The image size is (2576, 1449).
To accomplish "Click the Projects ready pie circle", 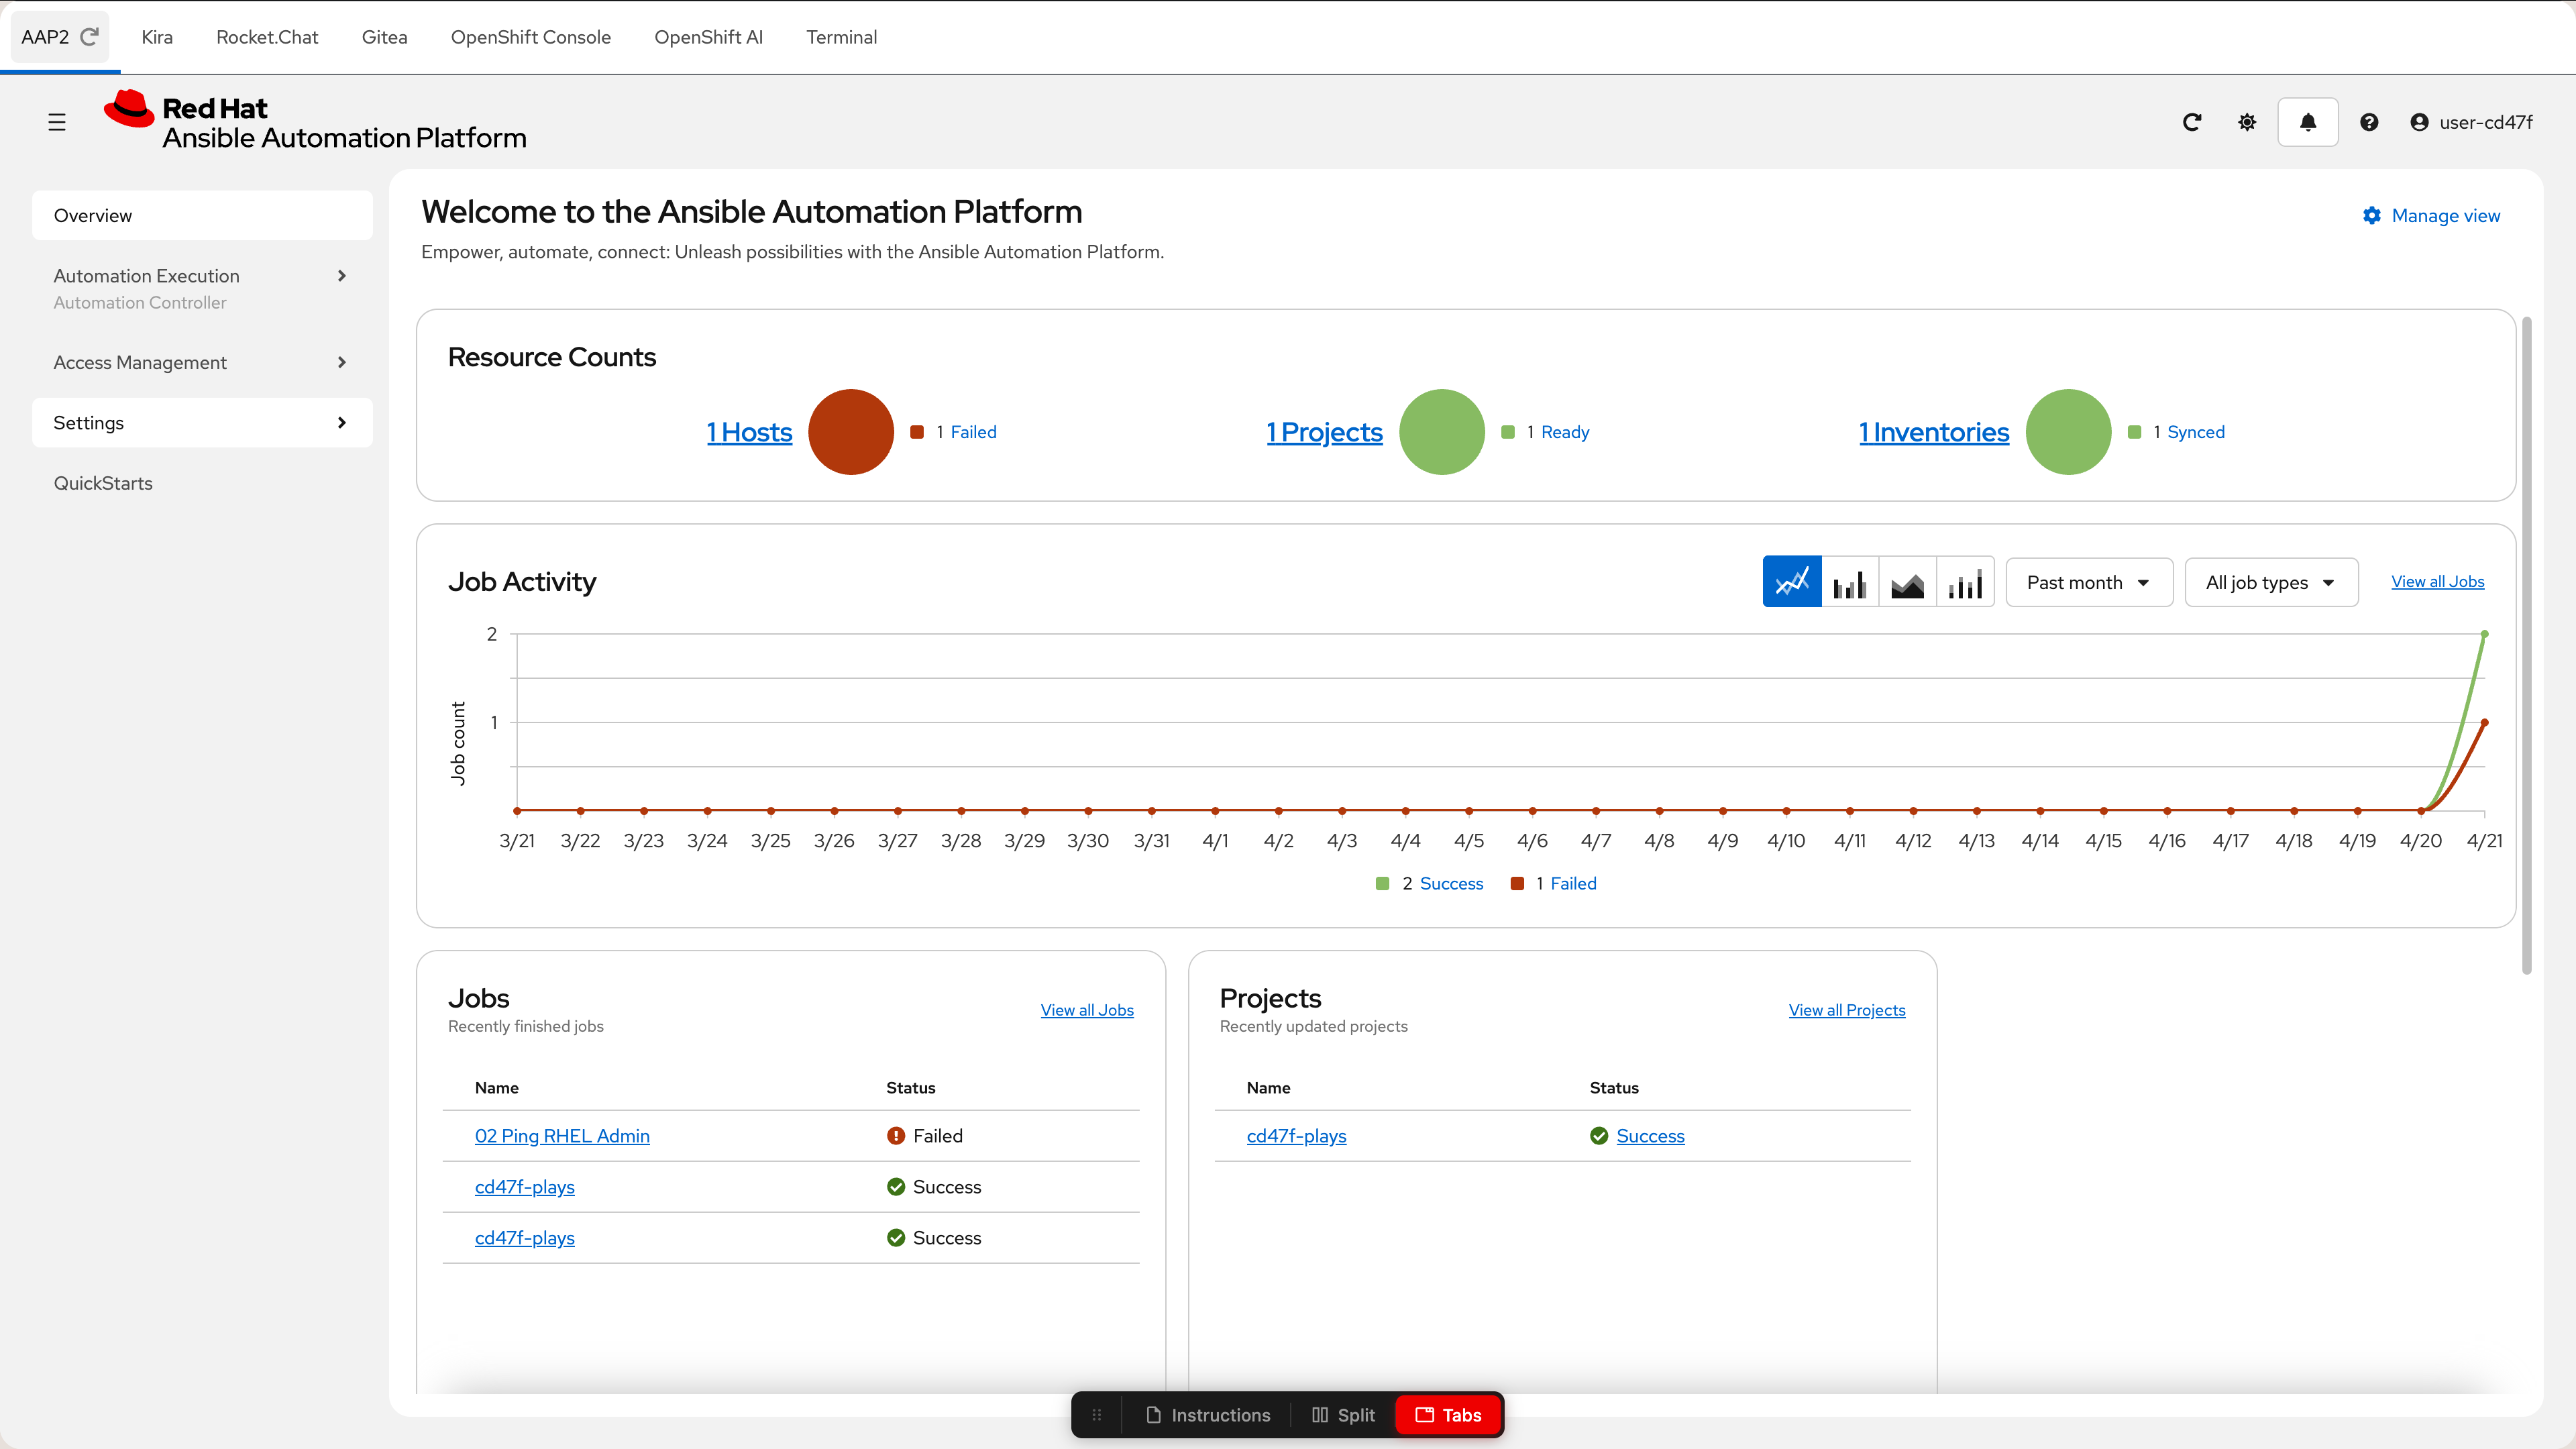I will click(x=1442, y=432).
